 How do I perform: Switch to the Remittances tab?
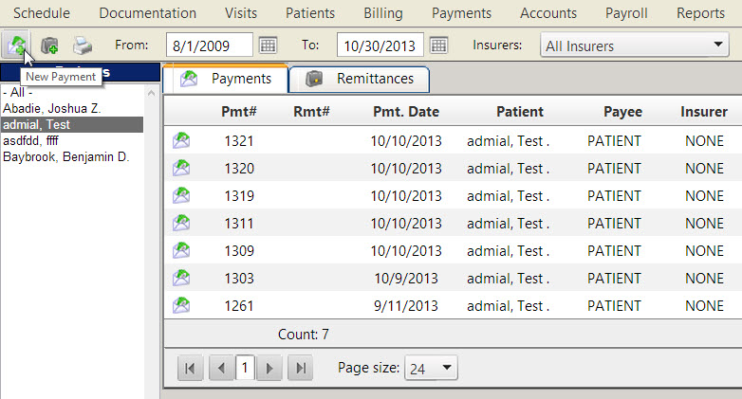(x=359, y=79)
